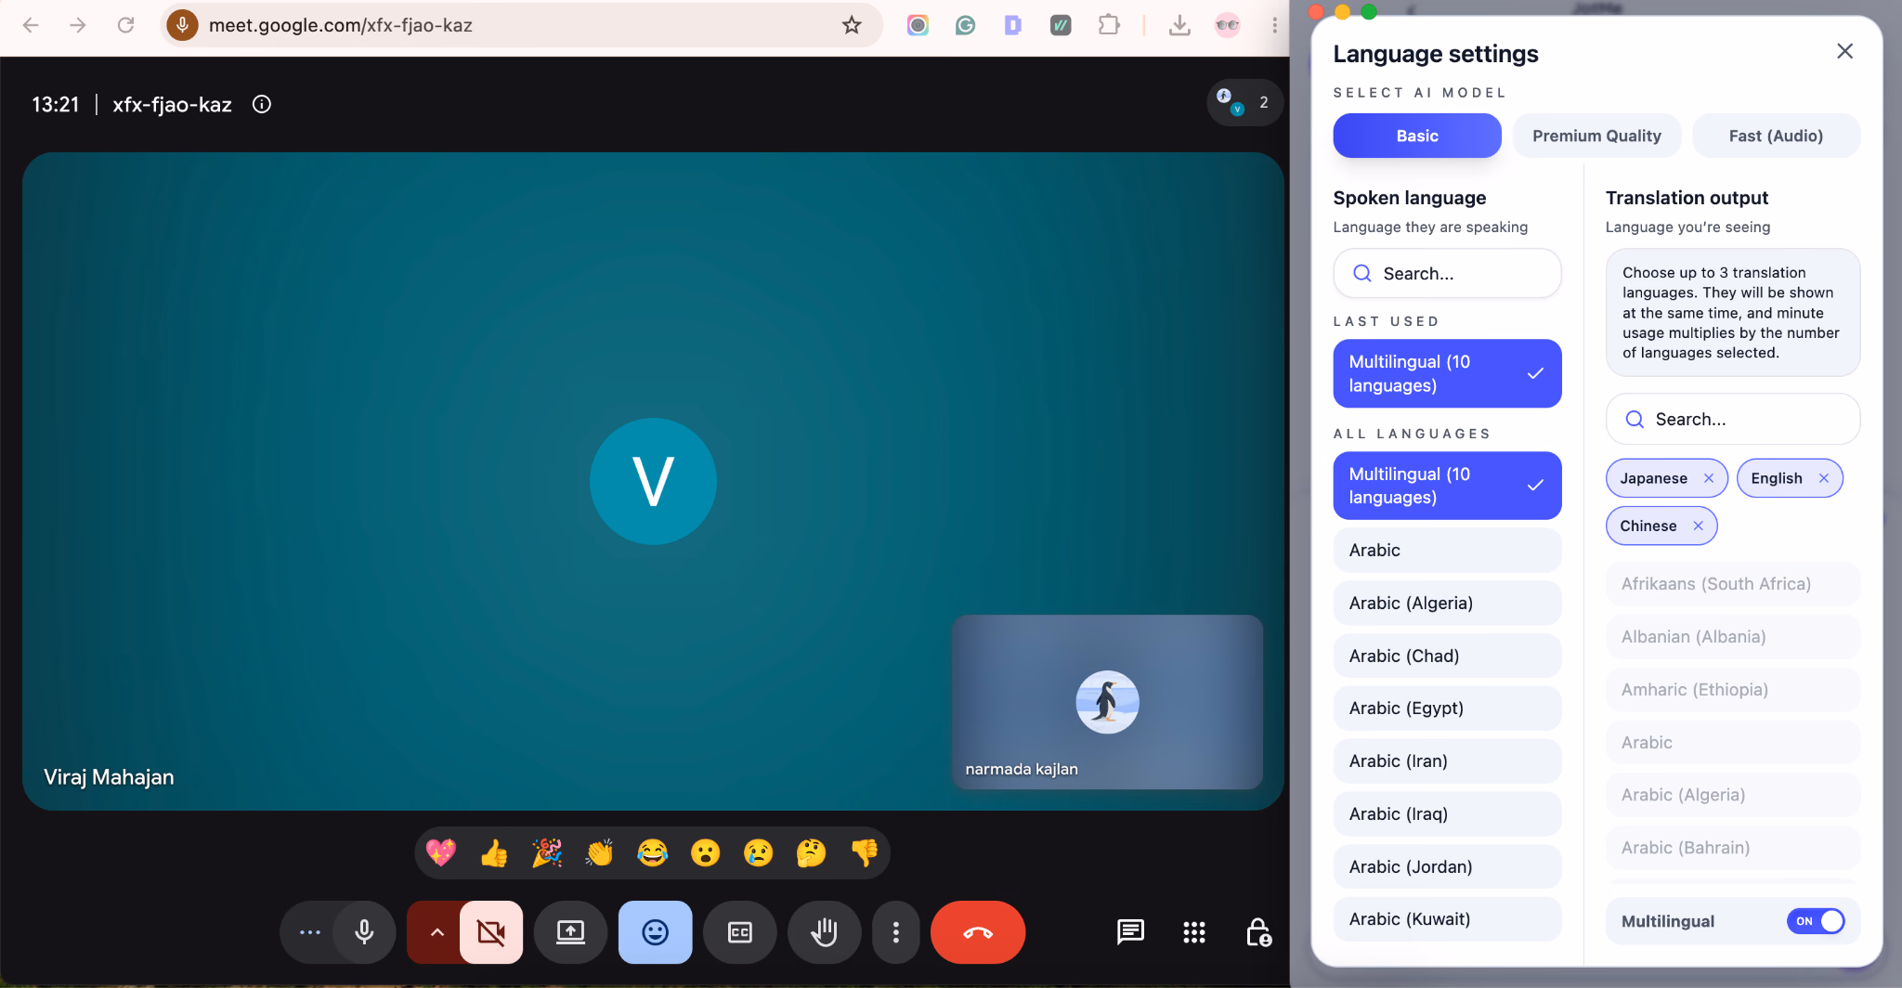Click narrada kajlan self-view tile
The width and height of the screenshot is (1902, 988).
click(x=1107, y=702)
